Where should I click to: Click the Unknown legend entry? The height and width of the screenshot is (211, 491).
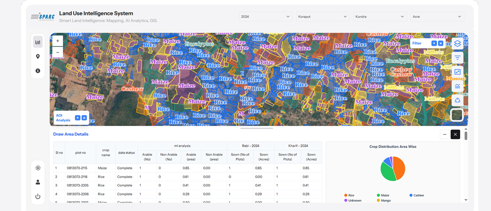click(x=353, y=200)
